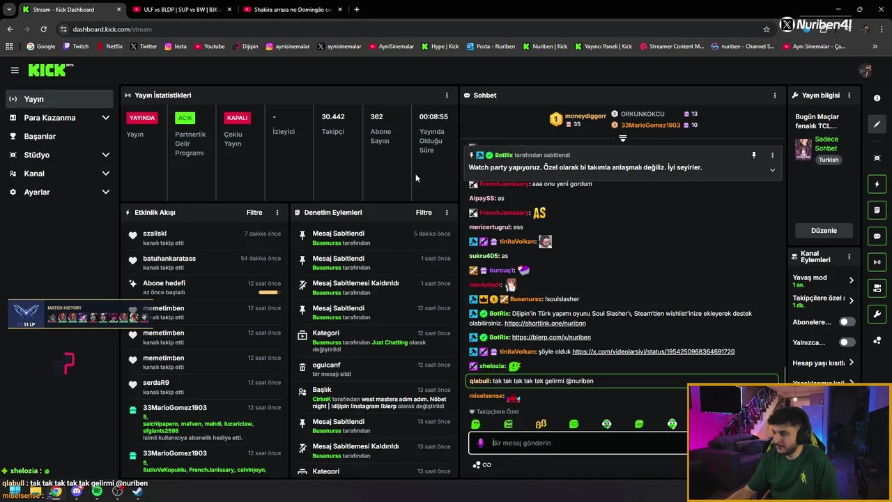
Task: Open Yayın bilgisi three-dot menu
Action: point(849,96)
